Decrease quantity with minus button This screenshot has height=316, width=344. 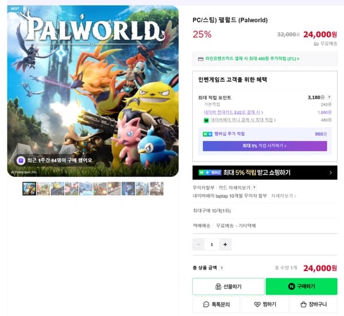pos(199,244)
